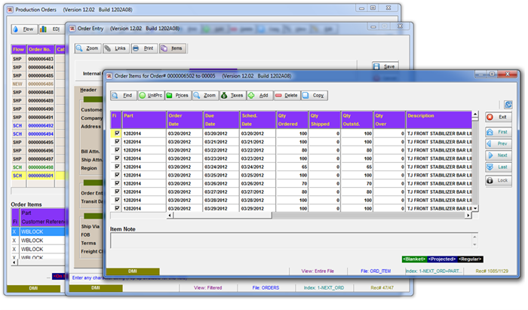Viewport: 528px width, 310px height.
Task: Click the File: ORD_ITEM status bar entry
Action: (x=376, y=271)
